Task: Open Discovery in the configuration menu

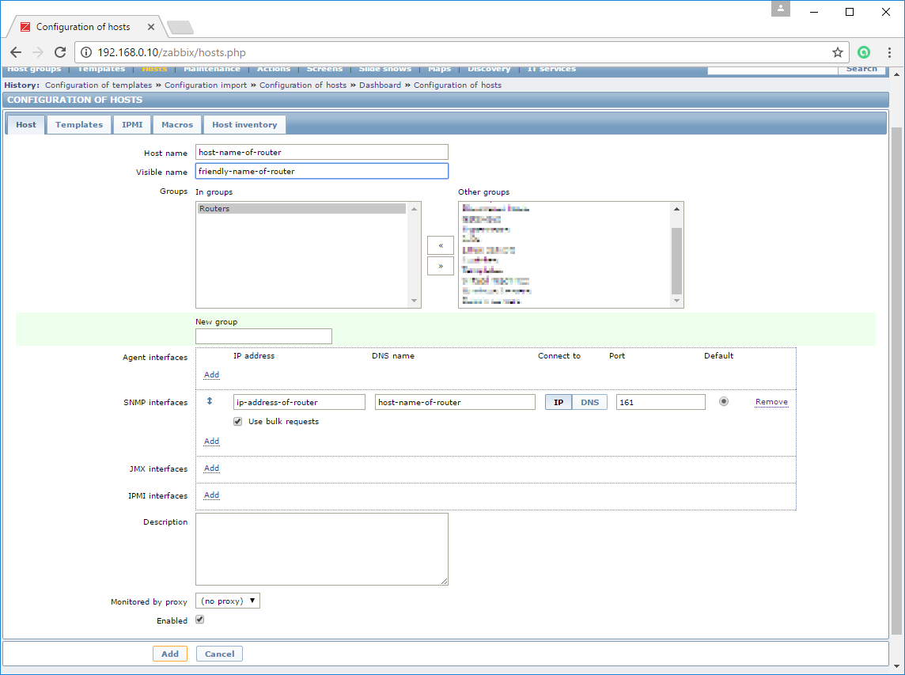Action: click(x=489, y=69)
